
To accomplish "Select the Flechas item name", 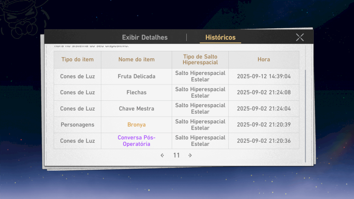I will tap(136, 92).
